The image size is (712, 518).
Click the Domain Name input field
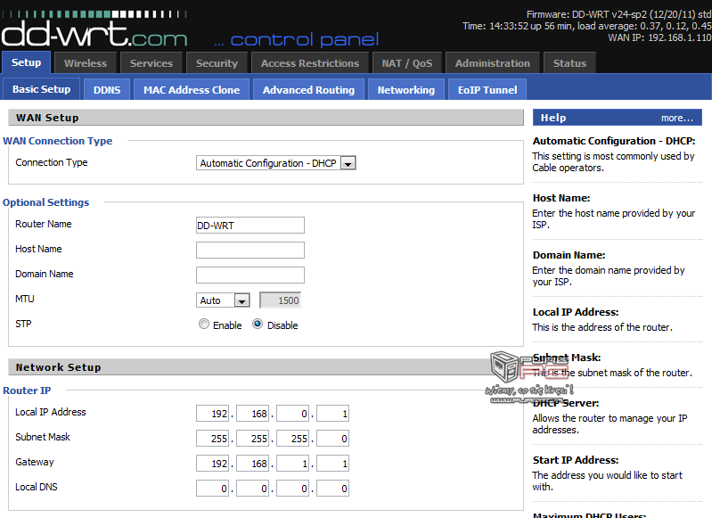tap(250, 275)
